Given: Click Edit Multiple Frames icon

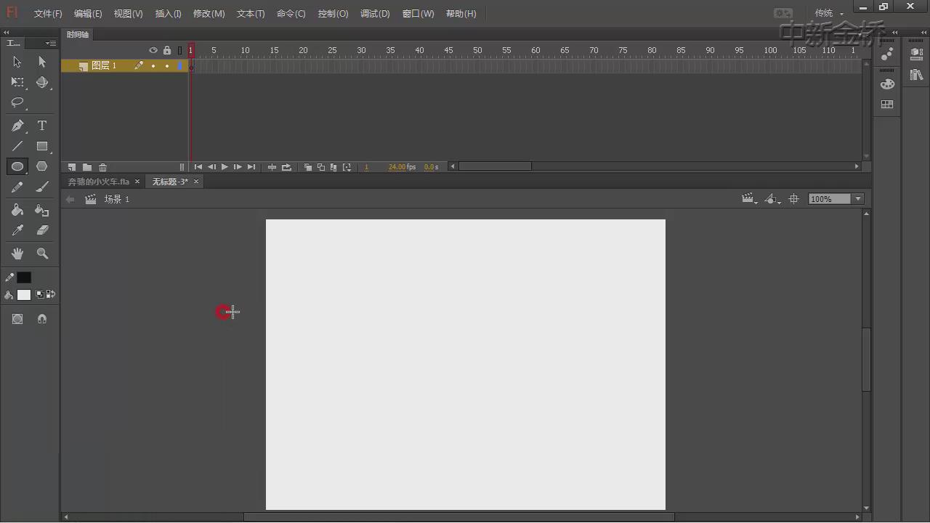Looking at the screenshot, I should [x=333, y=167].
